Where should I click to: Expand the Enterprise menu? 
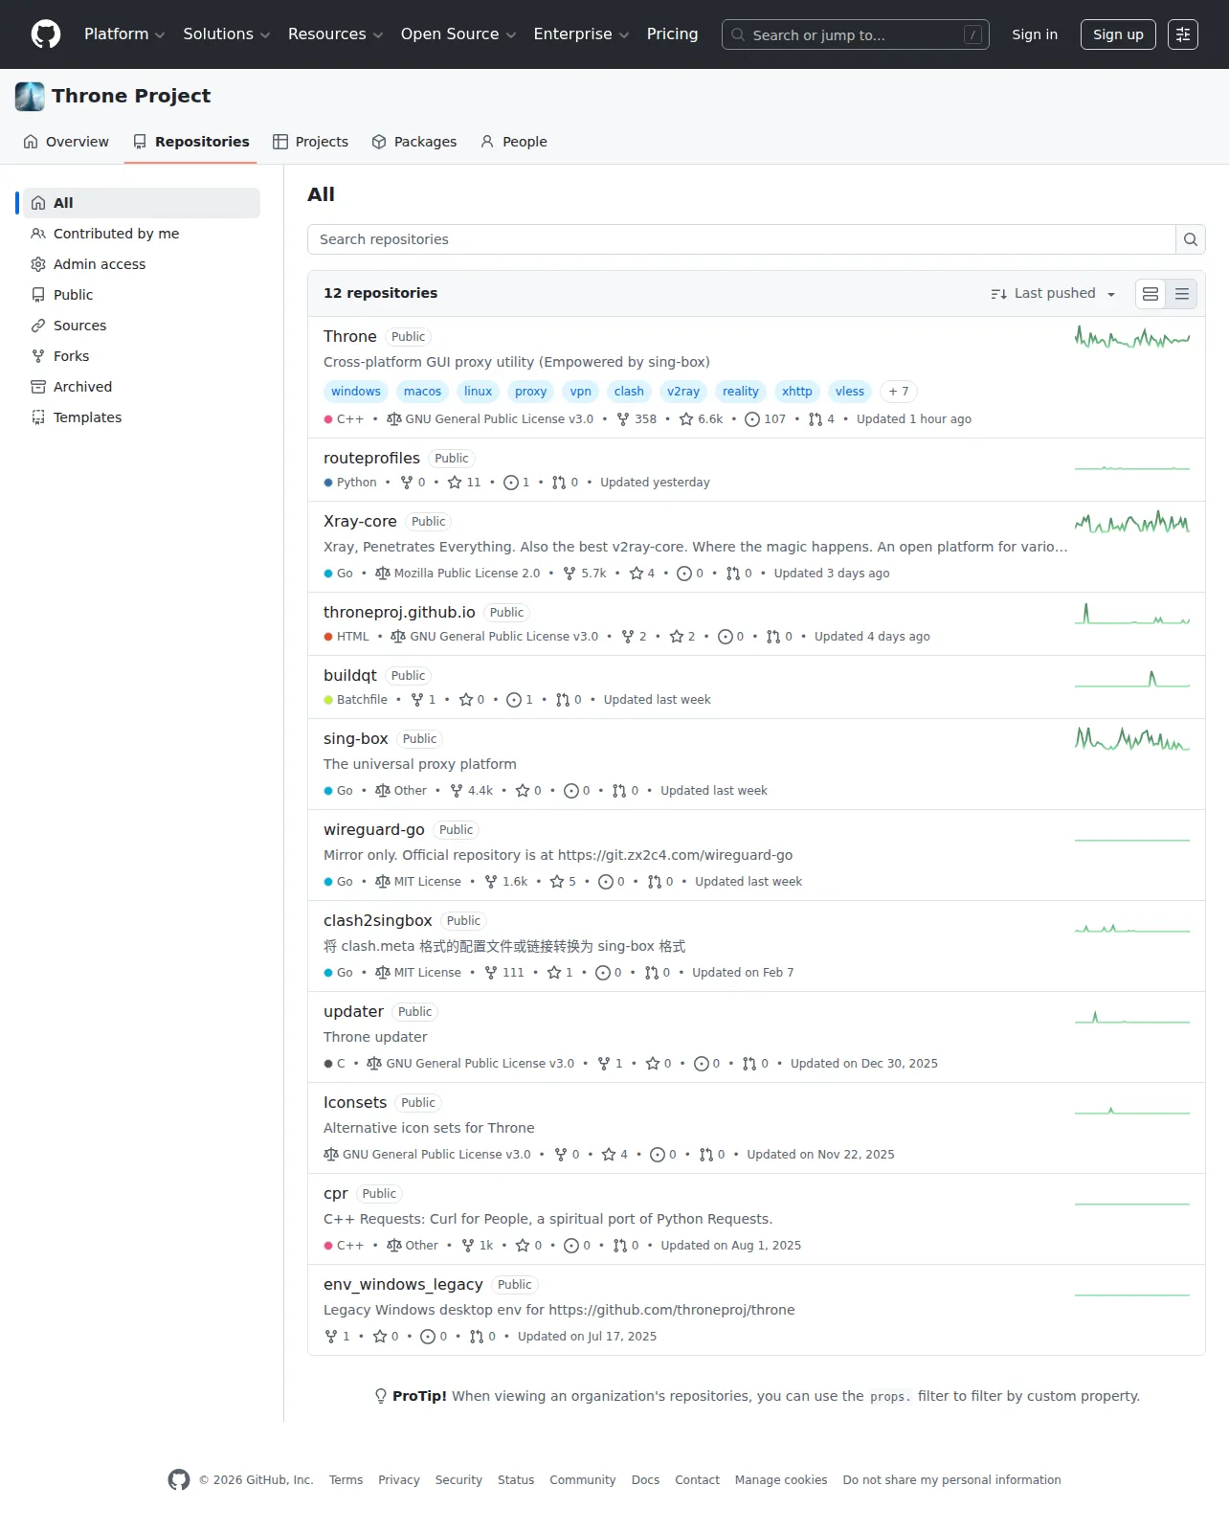coord(581,34)
